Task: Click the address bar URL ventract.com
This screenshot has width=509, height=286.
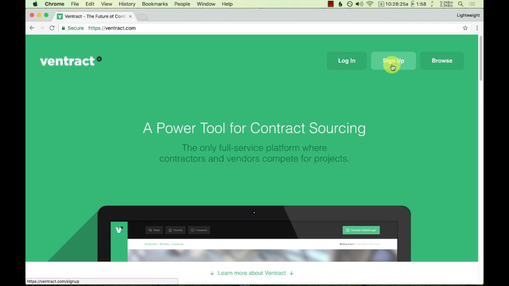Action: click(x=112, y=28)
